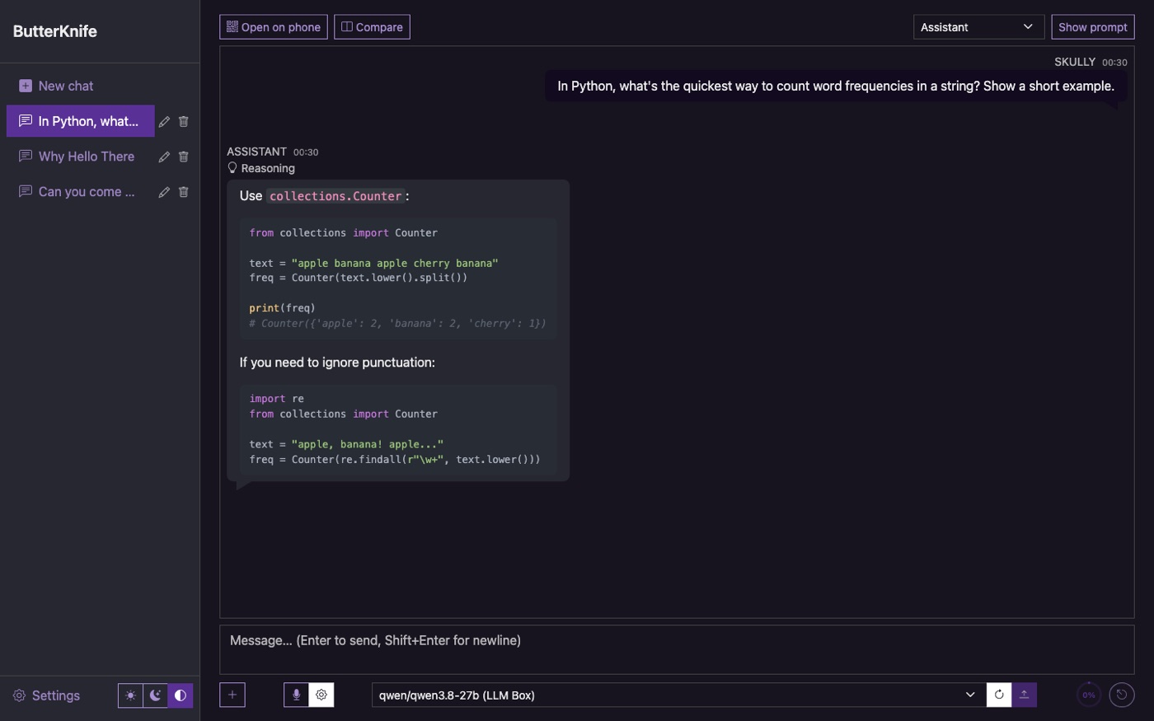The image size is (1154, 721).
Task: Click the context usage 0% indicator
Action: [1089, 695]
